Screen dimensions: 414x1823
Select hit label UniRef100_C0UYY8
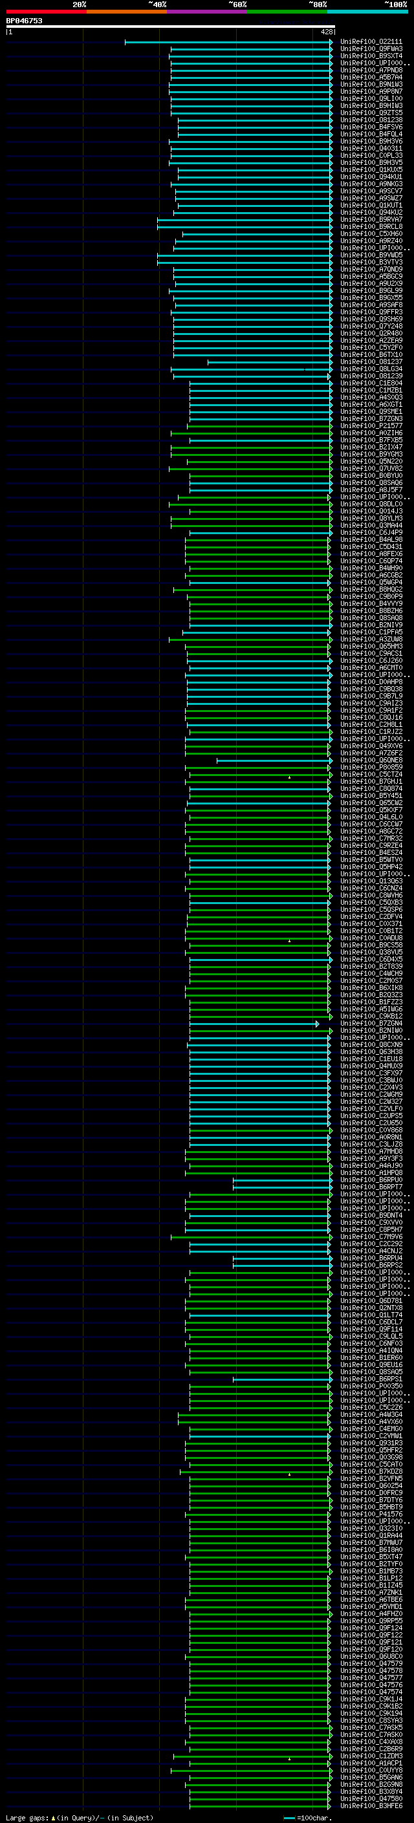click(x=371, y=1770)
